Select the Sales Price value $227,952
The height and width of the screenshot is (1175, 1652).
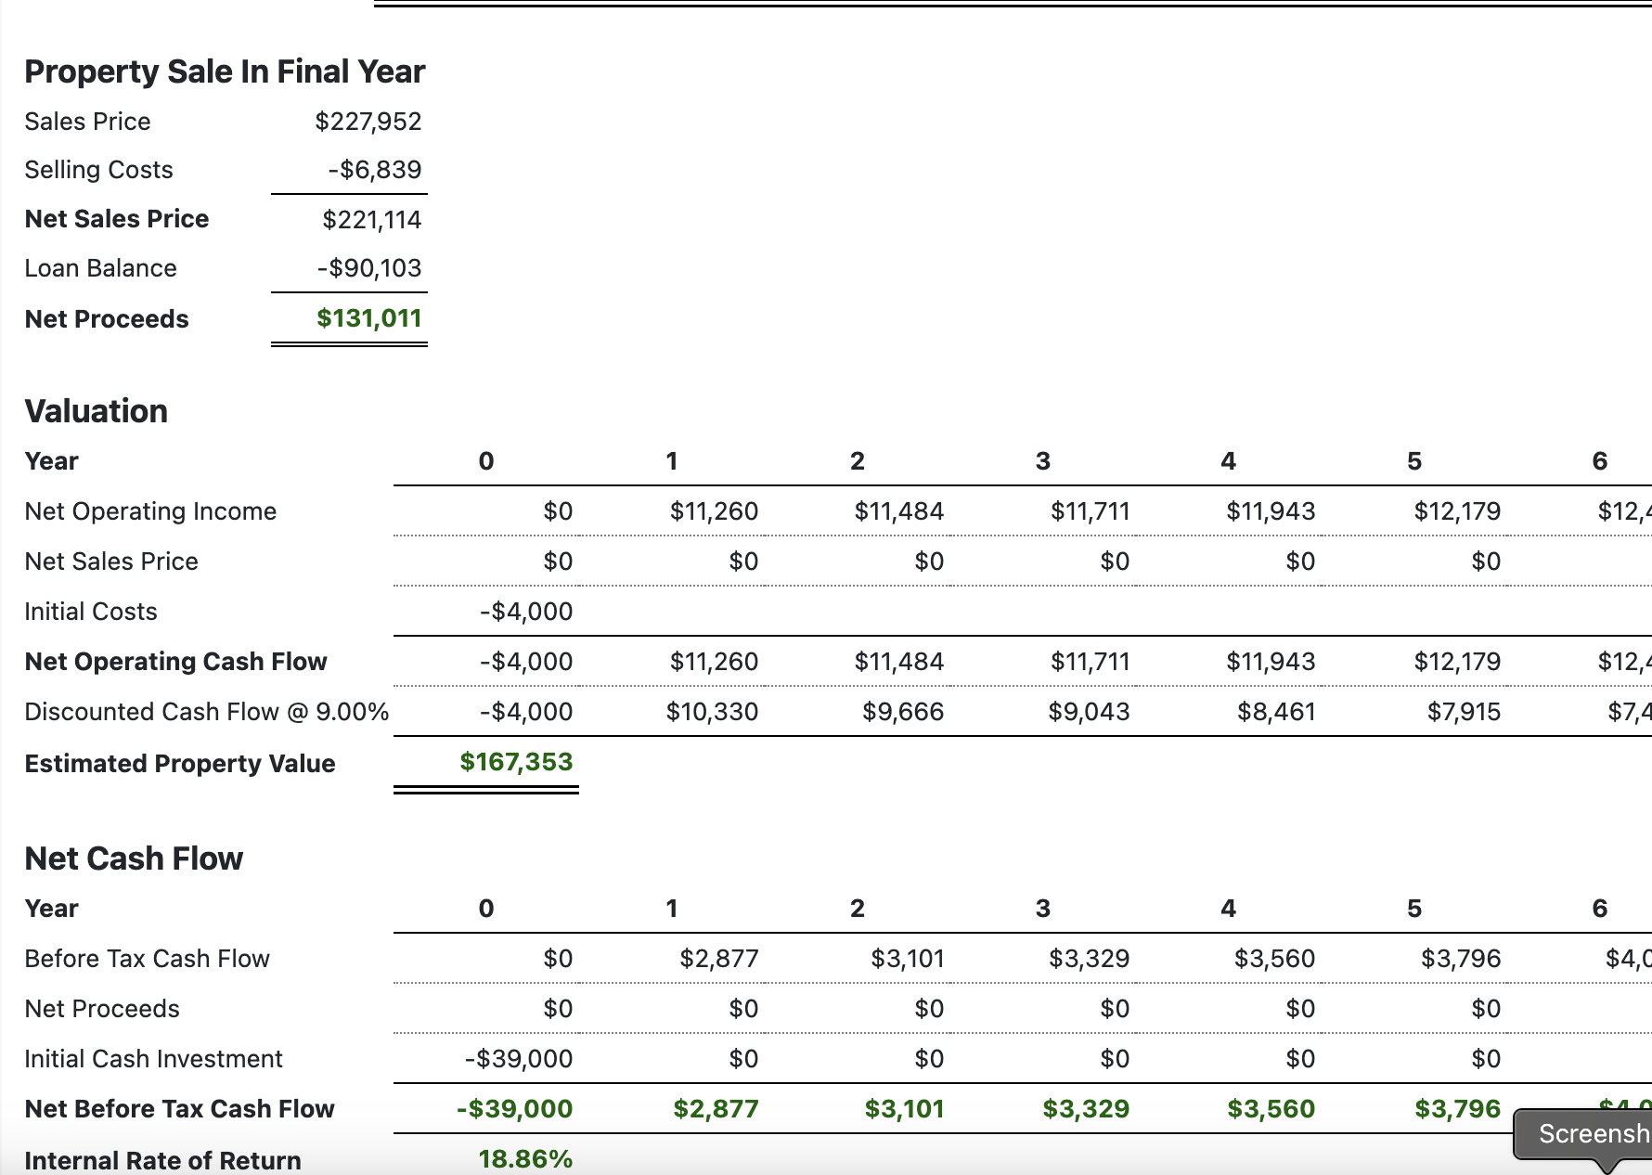[x=368, y=122]
